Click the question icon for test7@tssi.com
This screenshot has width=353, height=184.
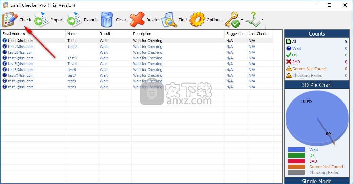click(x=5, y=75)
